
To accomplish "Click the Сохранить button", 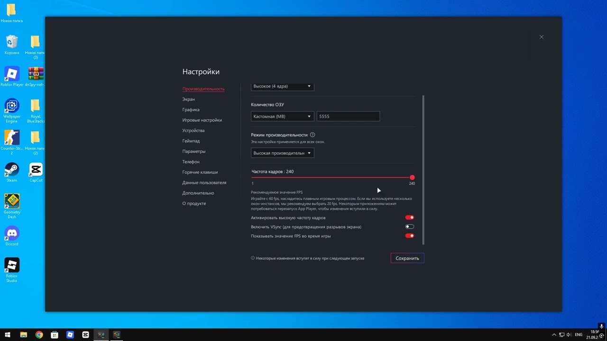I will pyautogui.click(x=407, y=258).
